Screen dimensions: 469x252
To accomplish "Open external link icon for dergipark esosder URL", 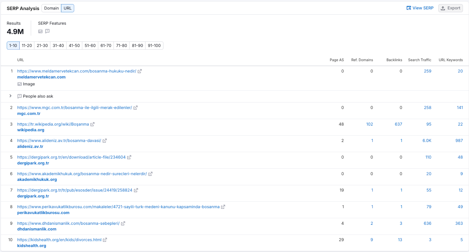I will coord(136,190).
